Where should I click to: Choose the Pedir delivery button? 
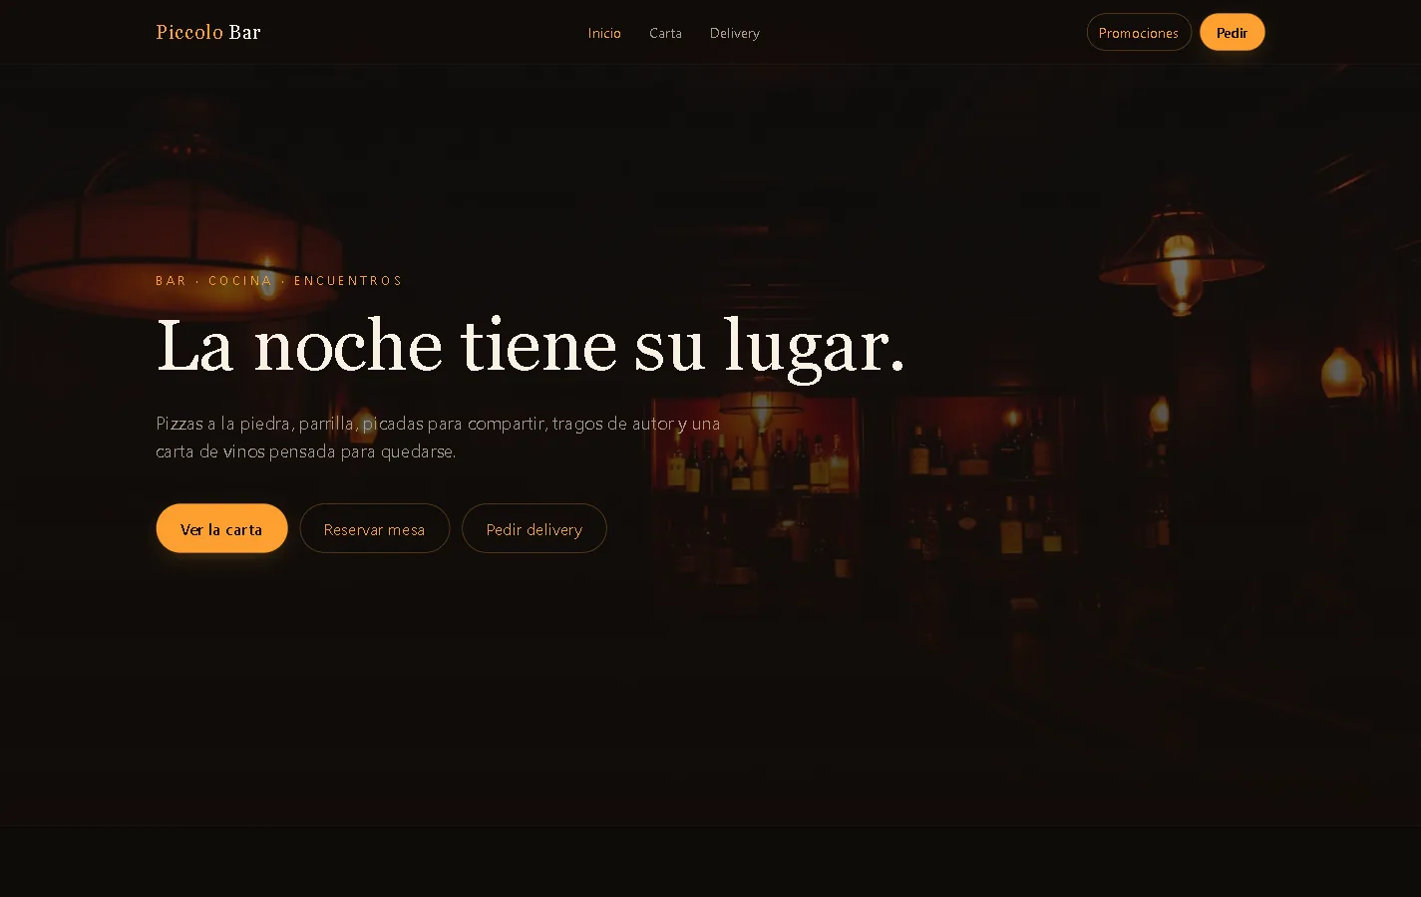click(534, 528)
